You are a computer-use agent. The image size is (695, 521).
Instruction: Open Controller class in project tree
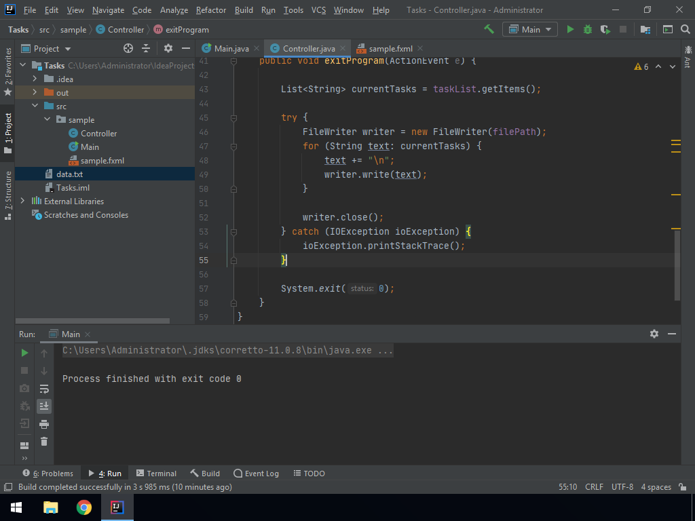pyautogui.click(x=98, y=133)
